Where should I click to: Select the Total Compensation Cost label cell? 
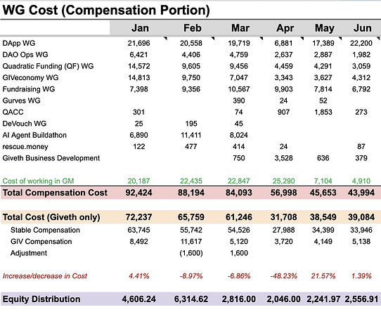click(55, 193)
